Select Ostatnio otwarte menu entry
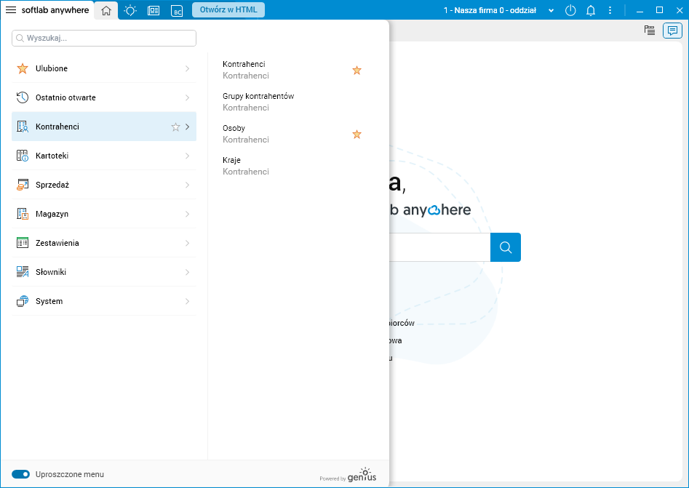 tap(104, 97)
